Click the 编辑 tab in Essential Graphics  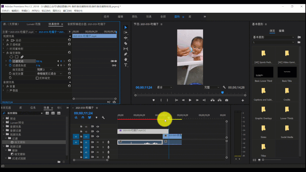tap(282, 31)
